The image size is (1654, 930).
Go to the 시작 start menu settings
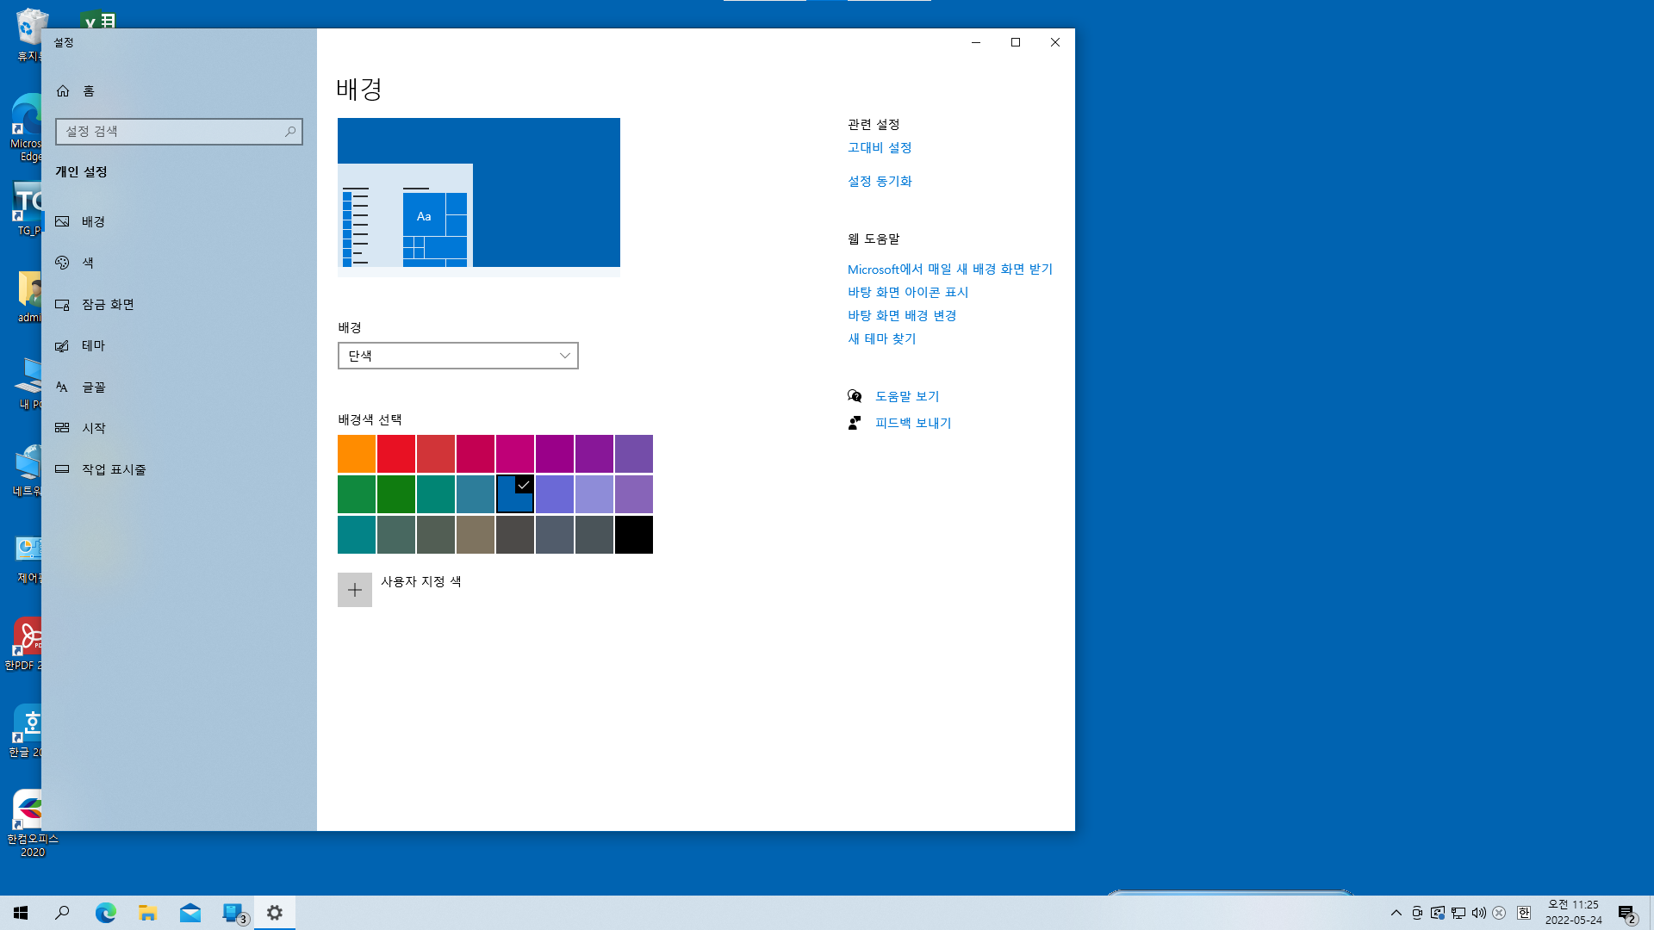pyautogui.click(x=93, y=428)
